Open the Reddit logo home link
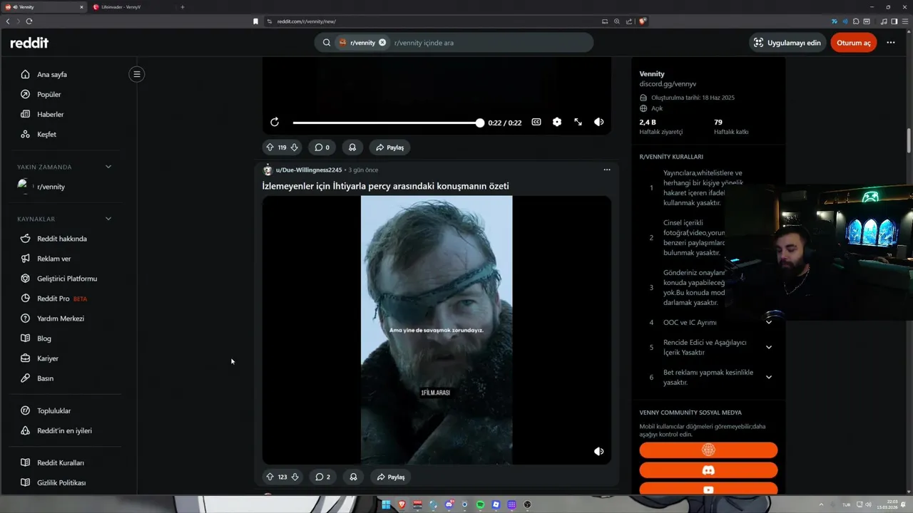This screenshot has height=513, width=913. pos(29,43)
